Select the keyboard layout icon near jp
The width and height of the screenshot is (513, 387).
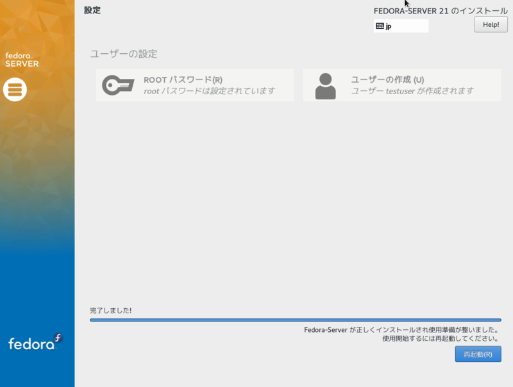[380, 26]
